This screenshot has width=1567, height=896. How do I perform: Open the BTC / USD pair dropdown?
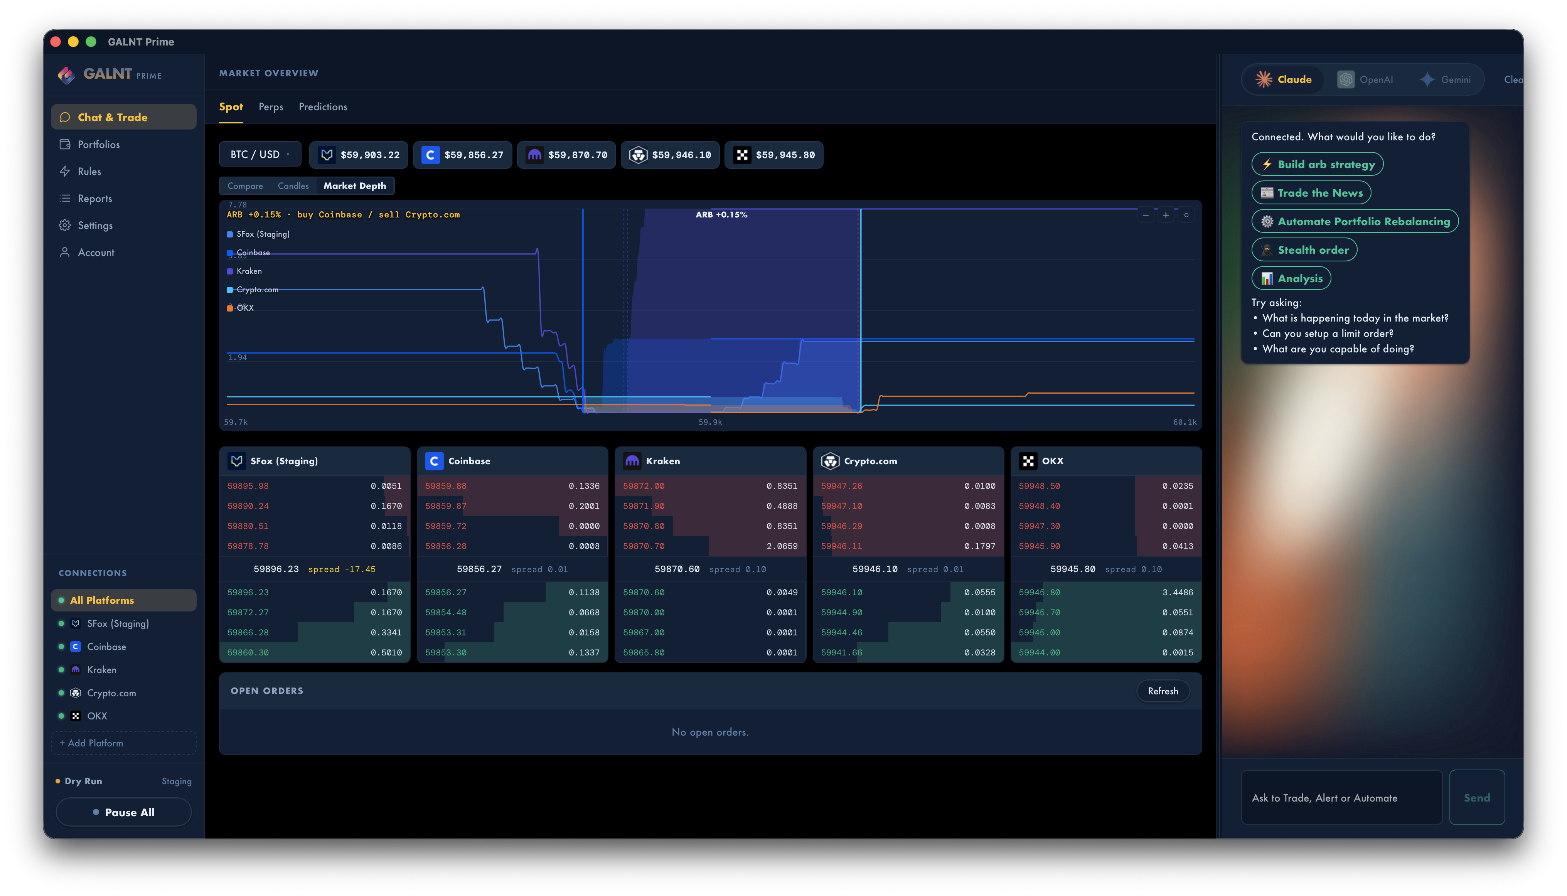click(260, 155)
